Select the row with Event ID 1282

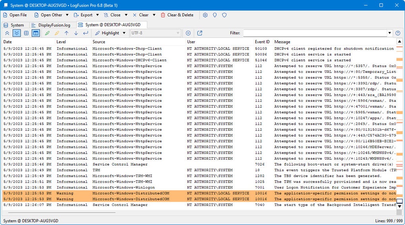(199, 176)
